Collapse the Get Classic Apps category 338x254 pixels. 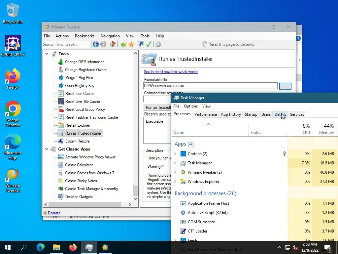pyautogui.click(x=47, y=149)
